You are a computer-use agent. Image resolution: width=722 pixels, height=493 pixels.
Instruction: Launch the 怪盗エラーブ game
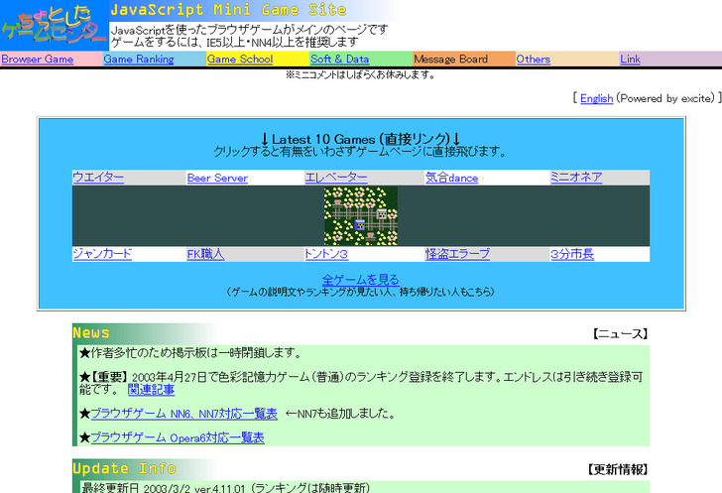pos(457,254)
